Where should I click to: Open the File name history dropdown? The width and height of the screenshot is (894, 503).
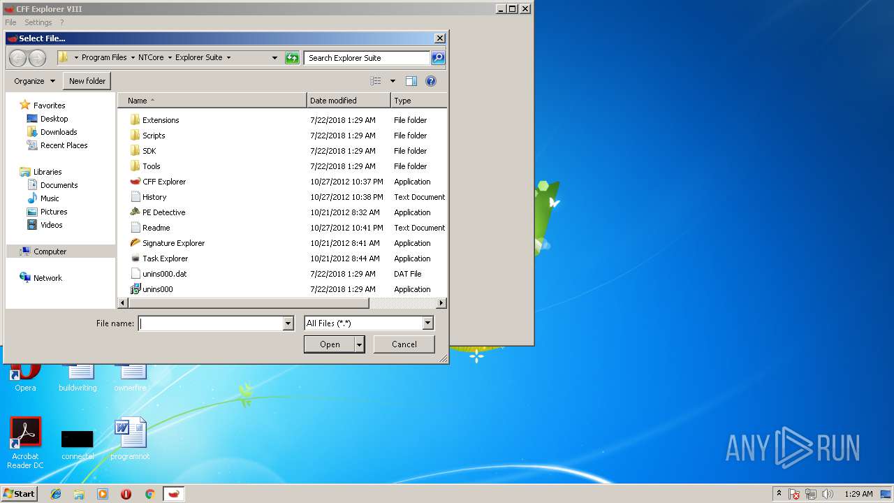288,323
